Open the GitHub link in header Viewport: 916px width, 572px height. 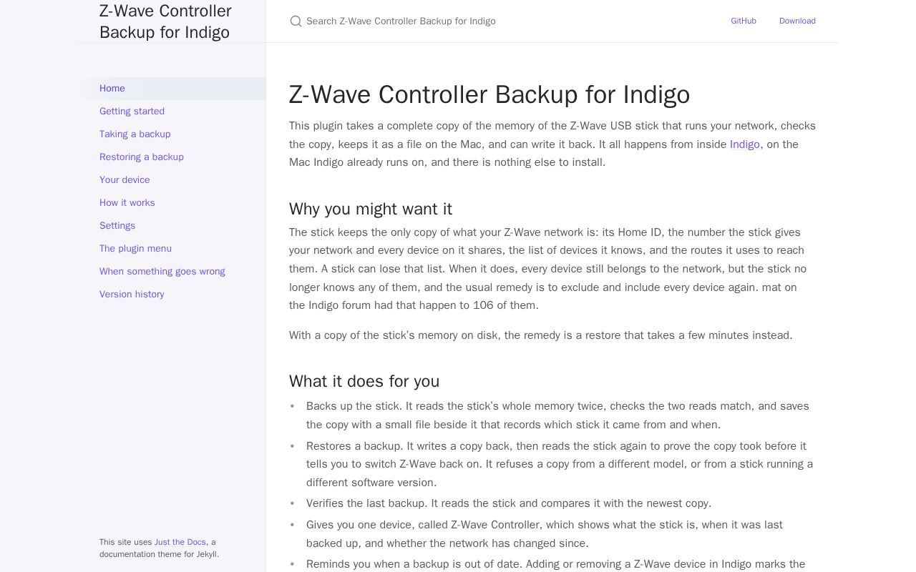click(x=744, y=21)
